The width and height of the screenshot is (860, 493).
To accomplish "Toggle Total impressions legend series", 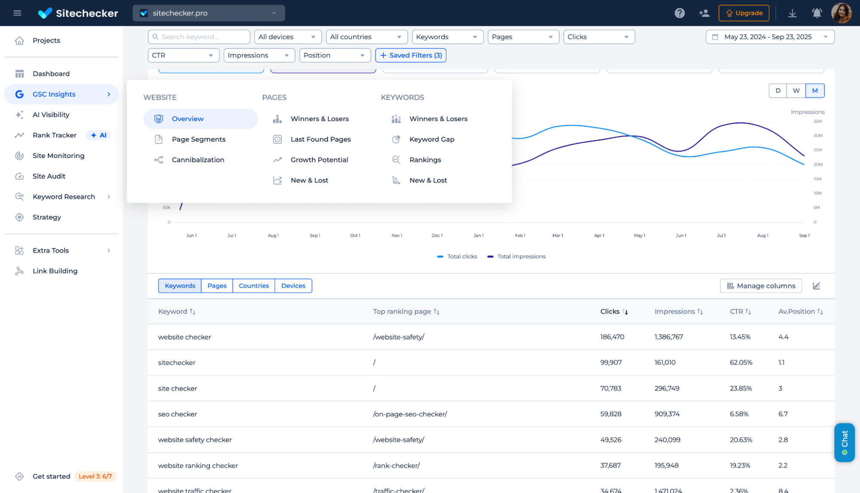I will click(516, 257).
